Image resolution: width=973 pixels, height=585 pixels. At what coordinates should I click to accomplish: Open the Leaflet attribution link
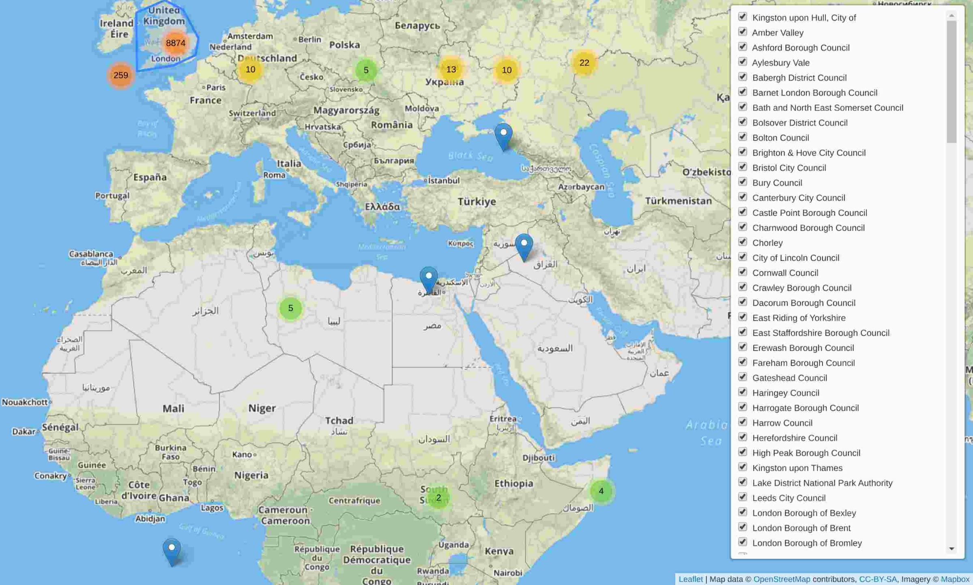690,579
